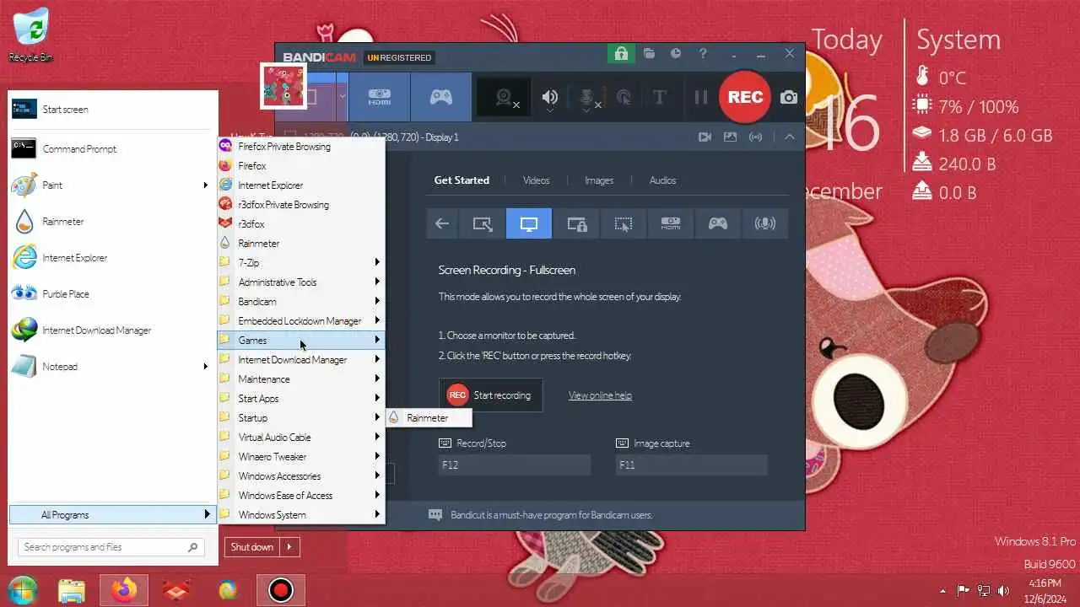This screenshot has width=1080, height=607.
Task: Open the View online help link
Action: click(x=600, y=395)
